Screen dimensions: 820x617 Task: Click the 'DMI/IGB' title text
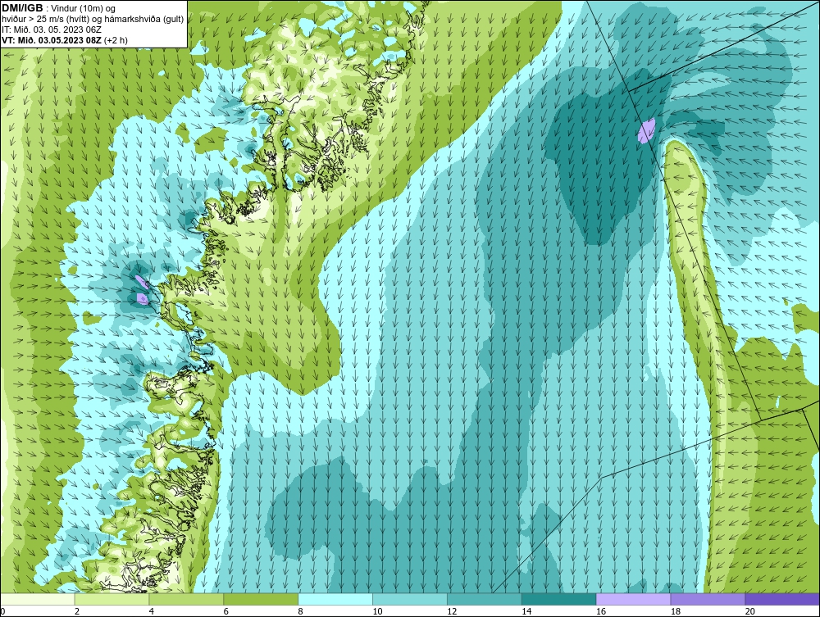tap(22, 8)
